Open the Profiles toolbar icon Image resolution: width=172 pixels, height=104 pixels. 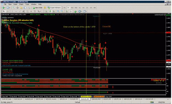(x=8, y=8)
